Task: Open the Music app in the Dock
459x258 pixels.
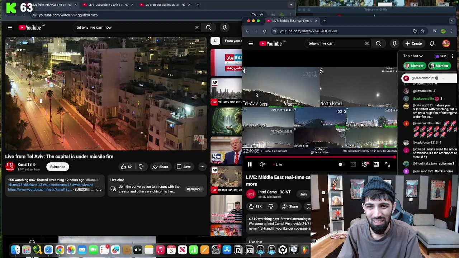Action: [x=160, y=250]
